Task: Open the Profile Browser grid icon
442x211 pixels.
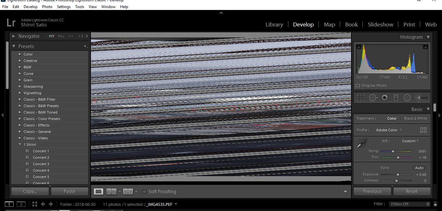Action: (423, 130)
